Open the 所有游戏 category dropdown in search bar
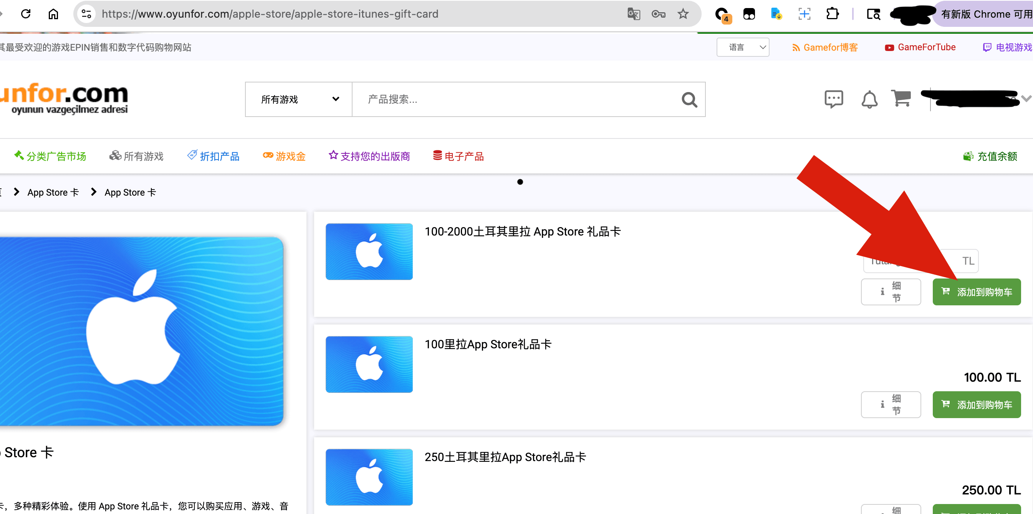 point(299,99)
